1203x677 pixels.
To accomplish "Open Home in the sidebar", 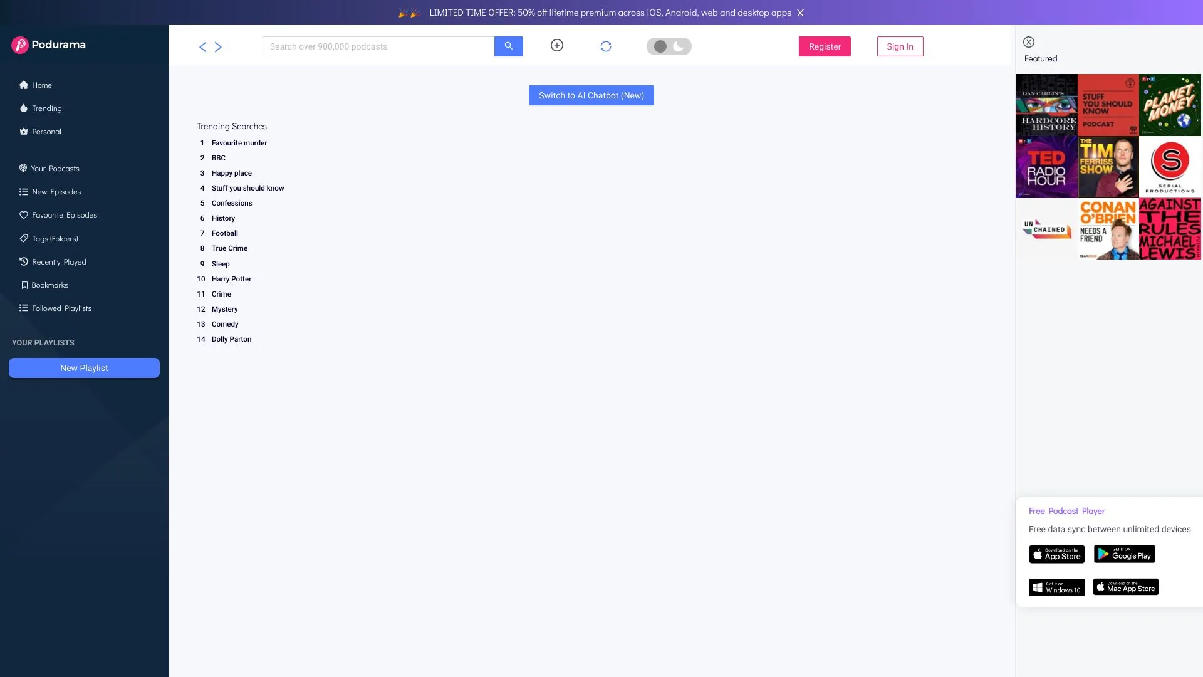I will click(x=36, y=85).
